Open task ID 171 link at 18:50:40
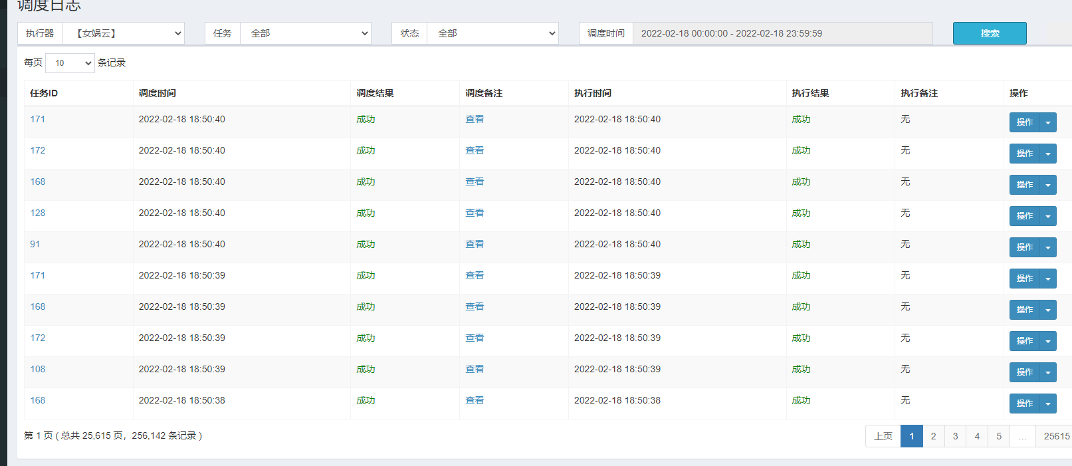This screenshot has width=1072, height=466. click(38, 119)
